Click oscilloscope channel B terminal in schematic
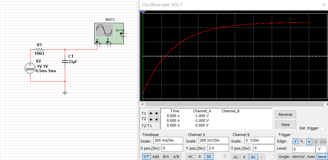The image size is (328, 160). 108,42
